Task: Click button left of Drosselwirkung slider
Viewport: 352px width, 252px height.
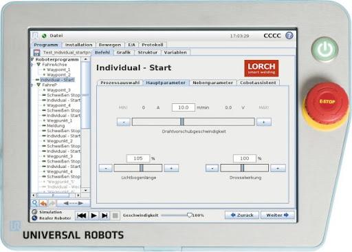Action: pyautogui.click(x=212, y=168)
